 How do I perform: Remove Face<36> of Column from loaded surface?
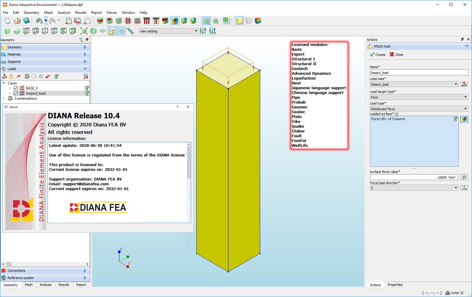pyautogui.click(x=455, y=119)
